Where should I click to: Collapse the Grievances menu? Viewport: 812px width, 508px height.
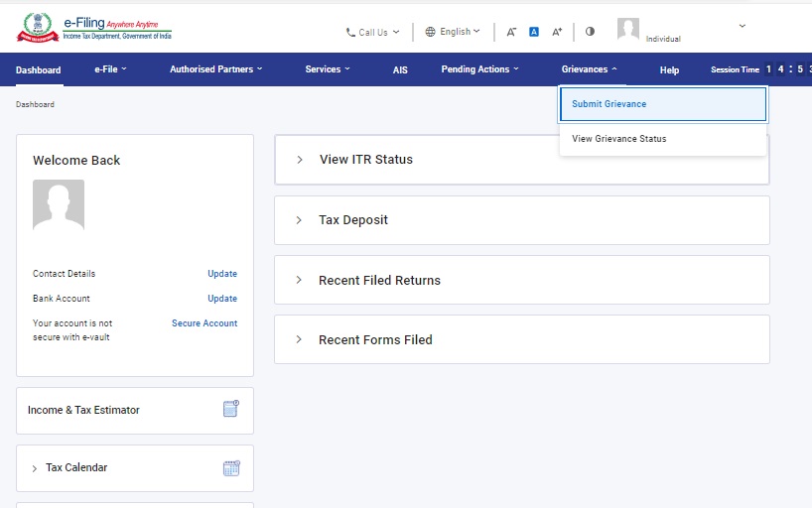pos(590,69)
